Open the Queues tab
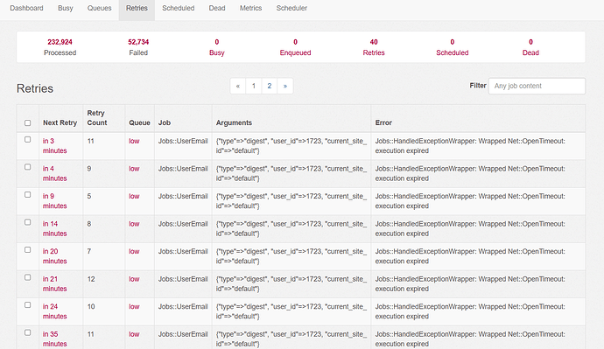 (100, 8)
